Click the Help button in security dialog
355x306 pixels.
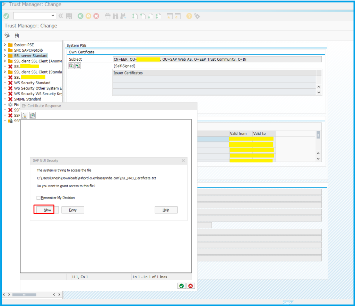click(166, 210)
